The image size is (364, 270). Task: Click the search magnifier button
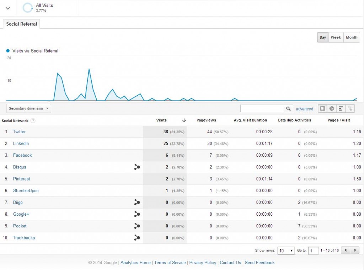(288, 108)
